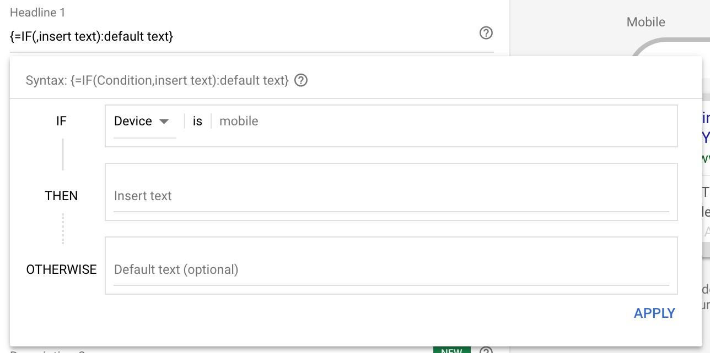Click the mobile condition value selector

pyautogui.click(x=239, y=121)
